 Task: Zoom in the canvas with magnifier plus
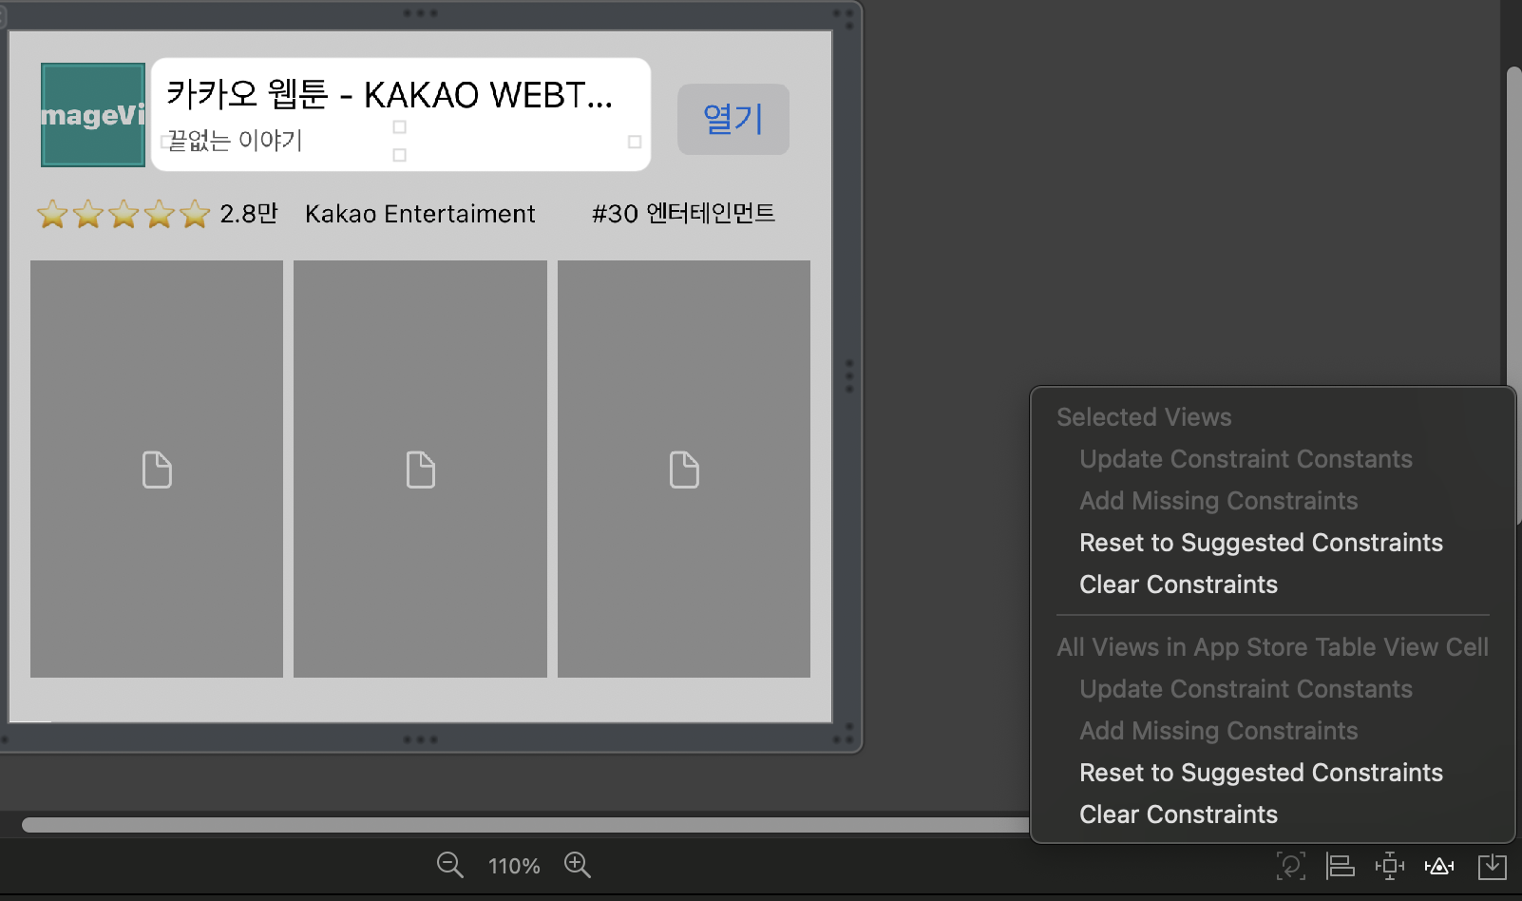[578, 865]
